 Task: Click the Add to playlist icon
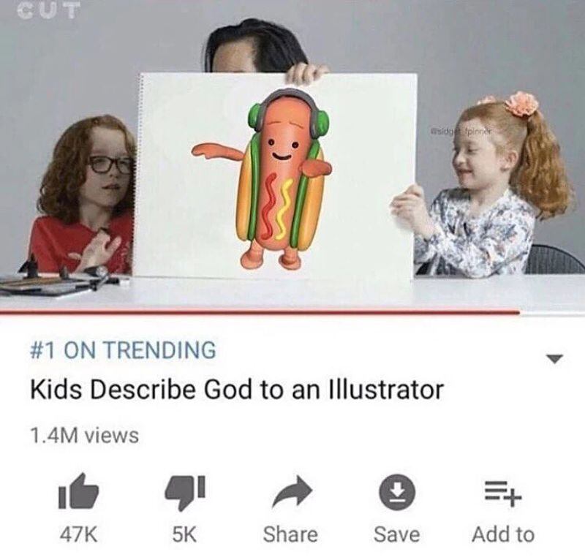[x=503, y=493]
